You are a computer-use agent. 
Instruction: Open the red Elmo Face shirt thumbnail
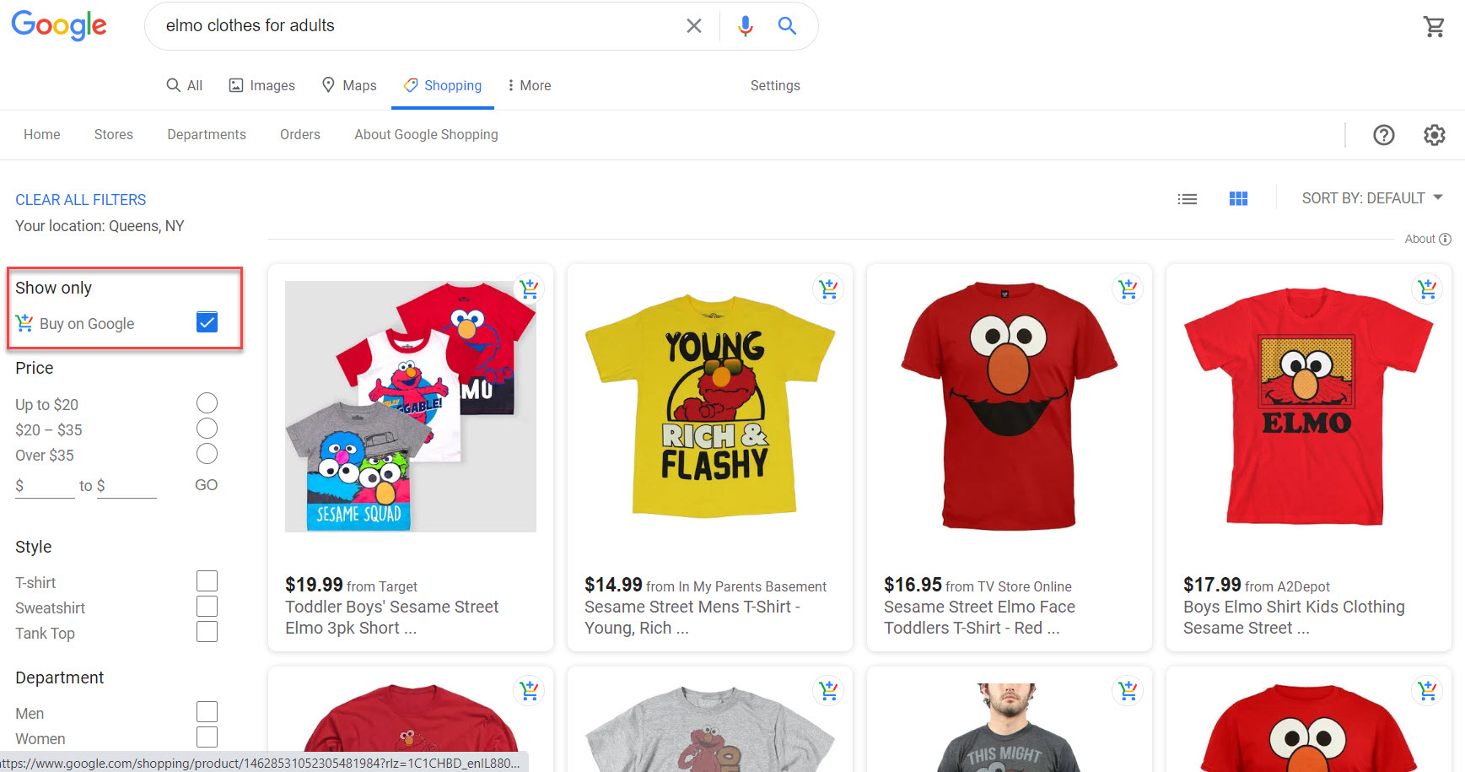pyautogui.click(x=1009, y=405)
